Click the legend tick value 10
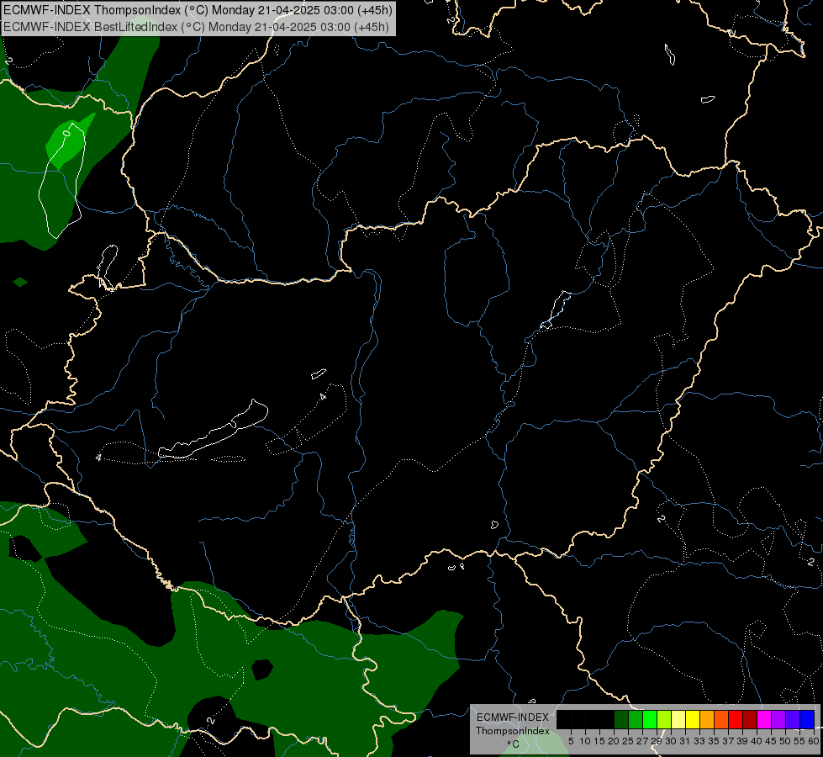 (585, 741)
